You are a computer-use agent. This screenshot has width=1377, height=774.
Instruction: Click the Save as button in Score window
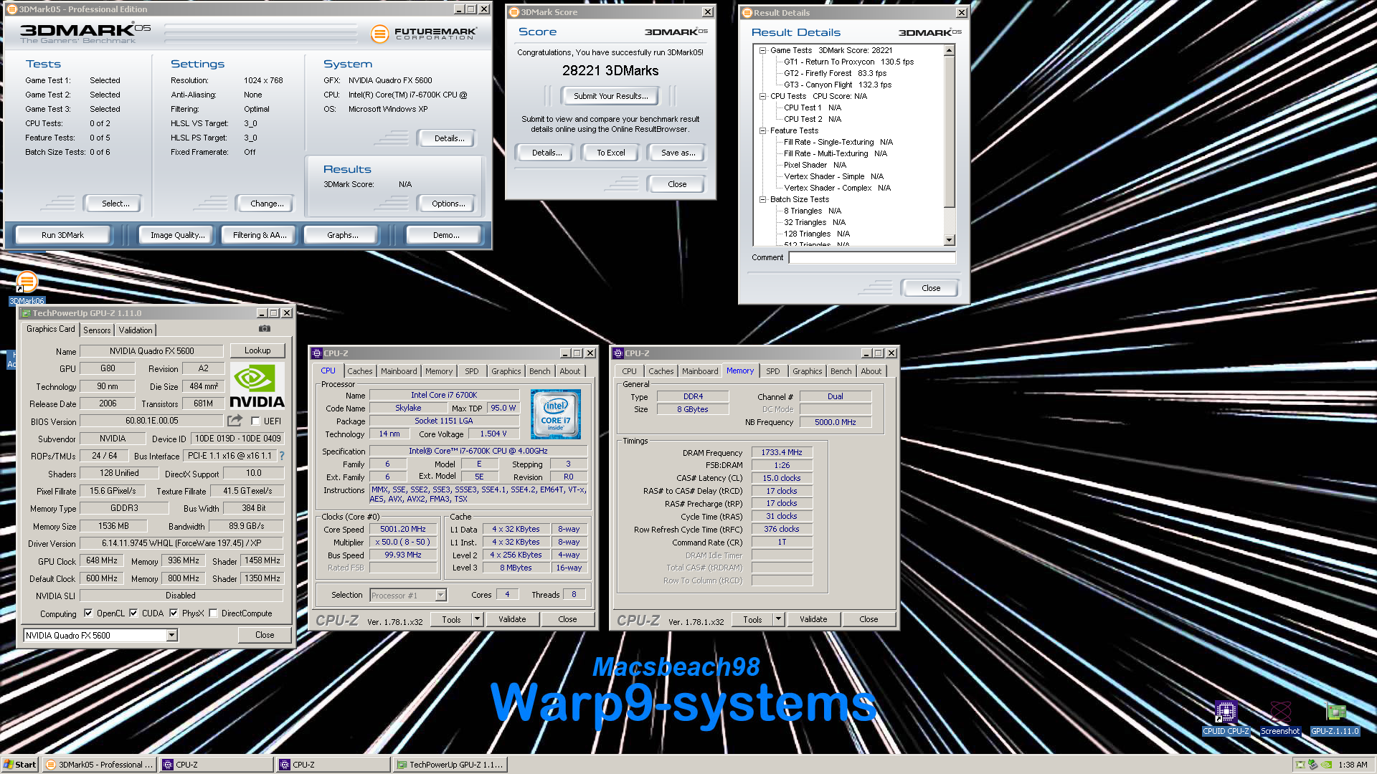678,153
